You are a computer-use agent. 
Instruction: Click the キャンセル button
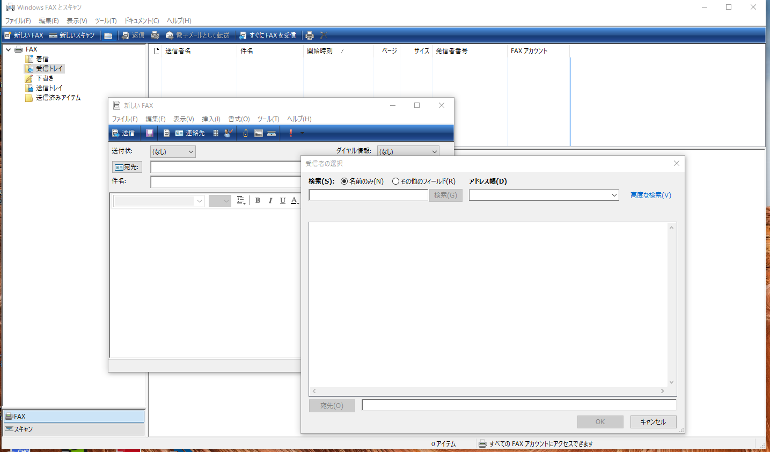point(653,422)
